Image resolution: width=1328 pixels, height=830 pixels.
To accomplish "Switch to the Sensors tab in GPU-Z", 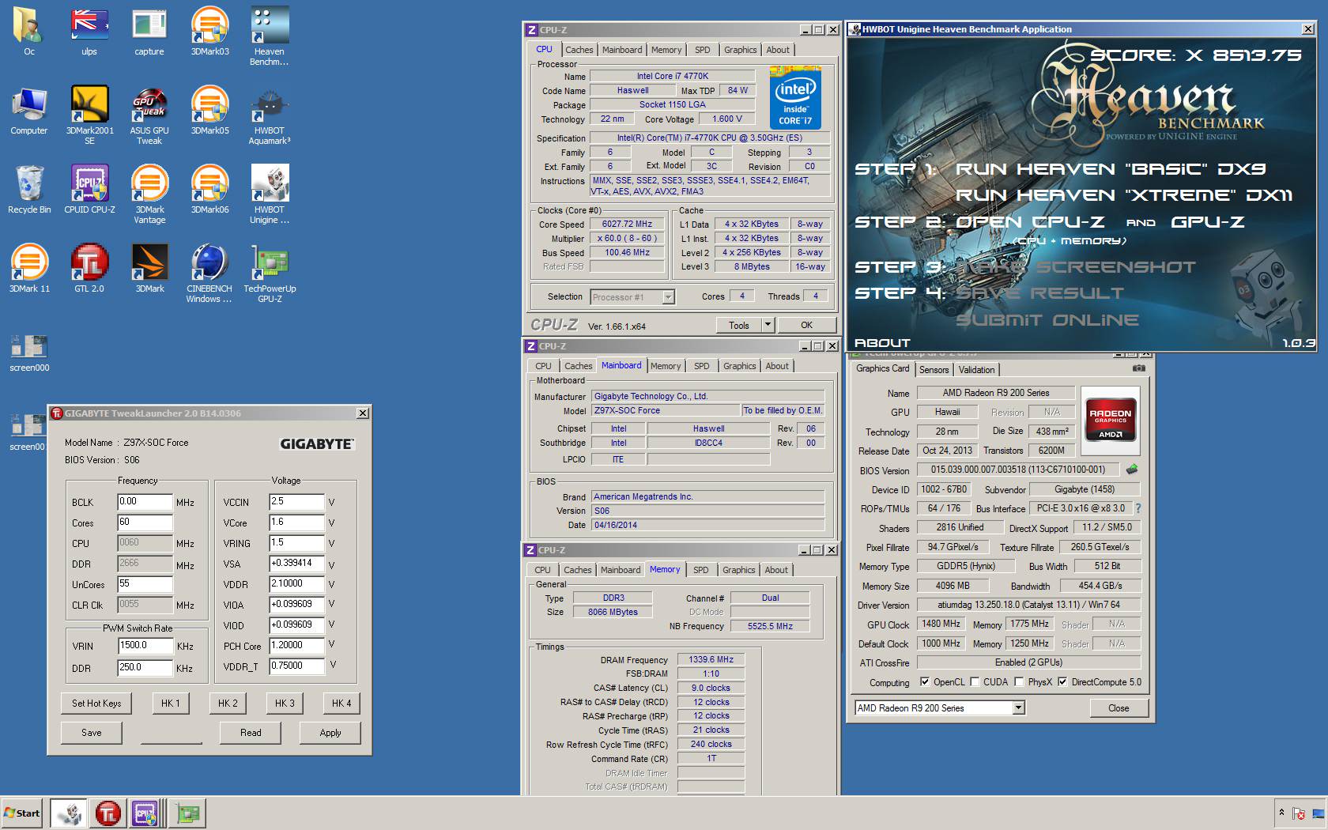I will (934, 370).
